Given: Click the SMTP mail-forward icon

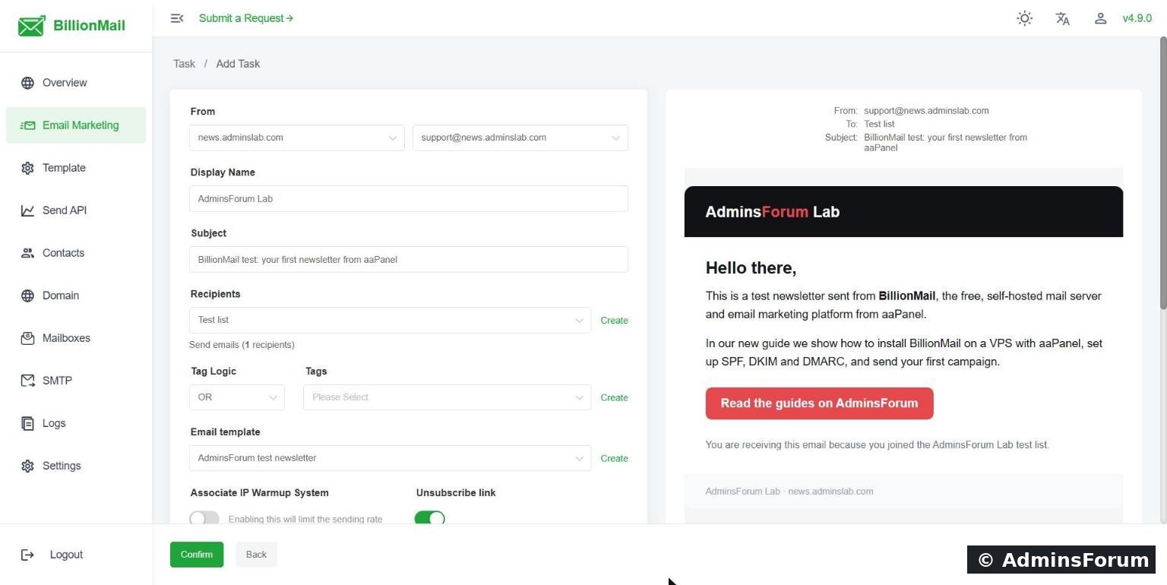Looking at the screenshot, I should click(x=28, y=381).
